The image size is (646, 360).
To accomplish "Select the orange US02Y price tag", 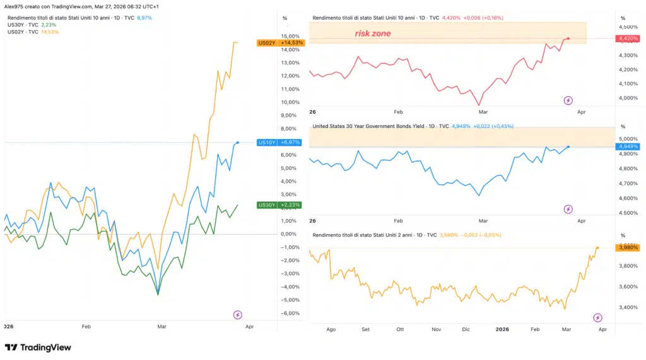I will (280, 43).
